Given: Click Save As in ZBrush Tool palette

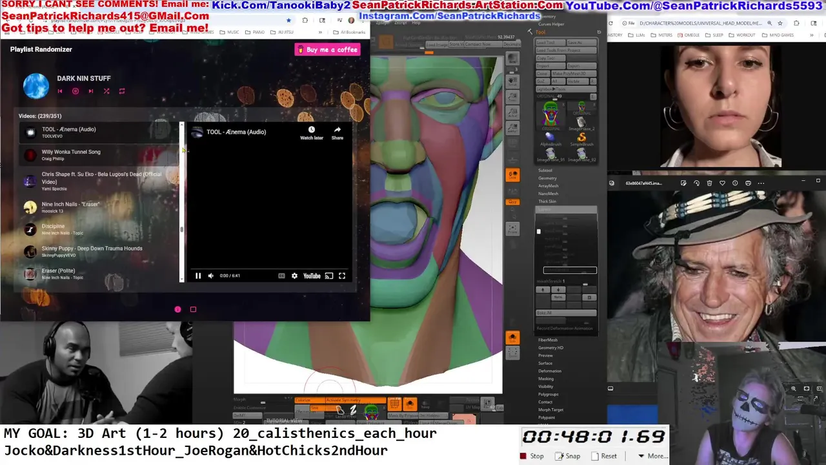Looking at the screenshot, I should pyautogui.click(x=581, y=43).
